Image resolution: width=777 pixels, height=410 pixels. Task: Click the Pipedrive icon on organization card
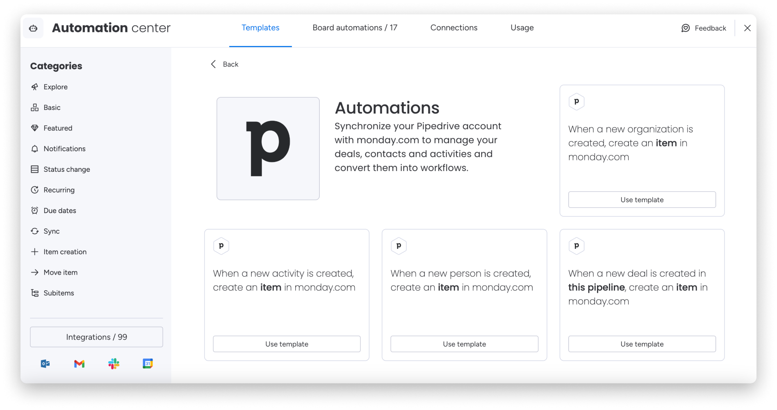pos(576,102)
